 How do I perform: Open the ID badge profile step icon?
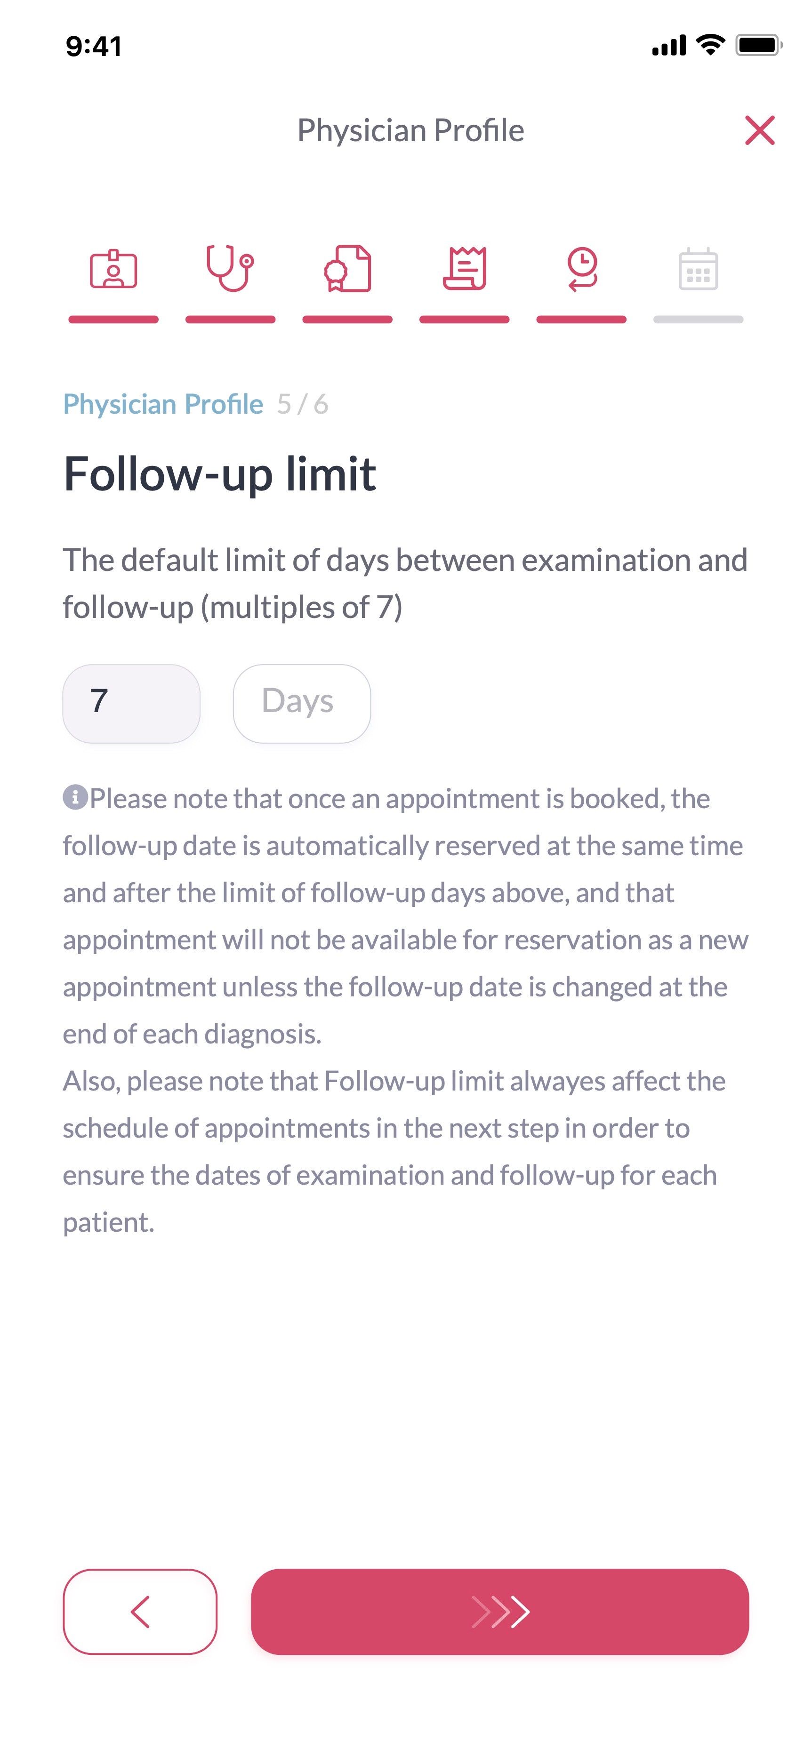[113, 269]
